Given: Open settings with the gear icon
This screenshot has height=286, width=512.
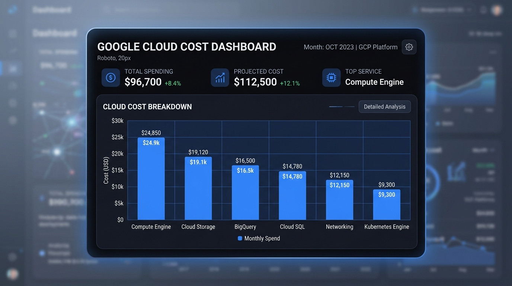Looking at the screenshot, I should click(x=409, y=47).
